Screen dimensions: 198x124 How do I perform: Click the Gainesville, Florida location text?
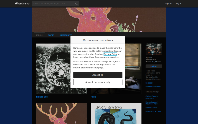[153, 62]
